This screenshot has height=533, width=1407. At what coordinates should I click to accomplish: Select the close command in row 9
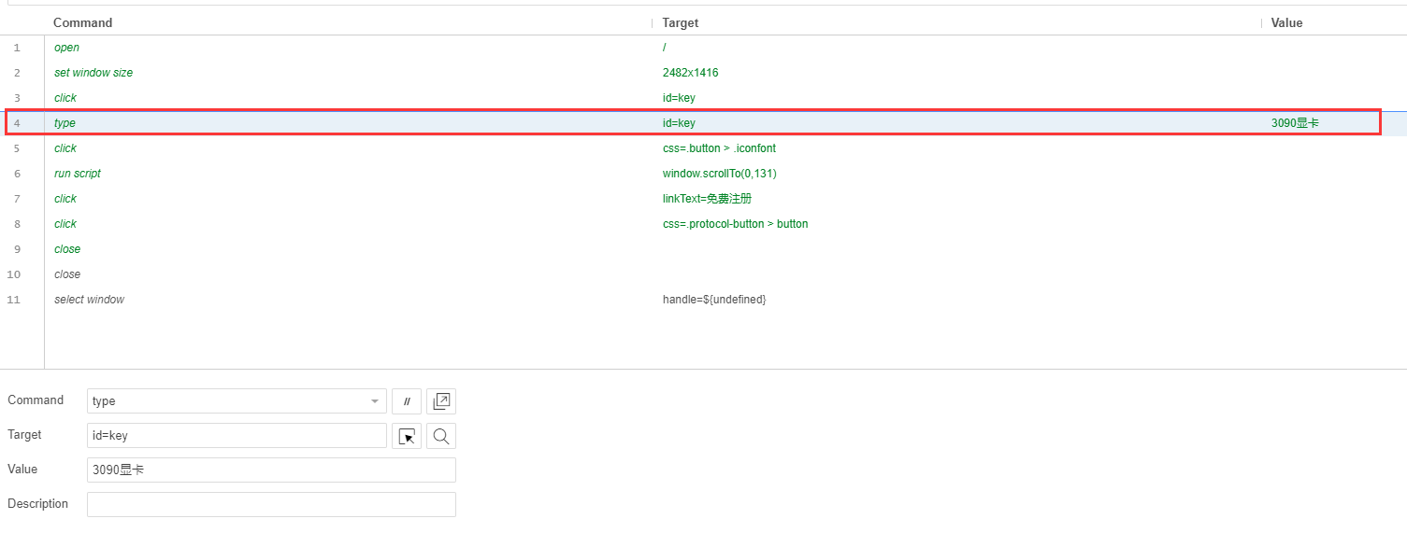pos(67,249)
